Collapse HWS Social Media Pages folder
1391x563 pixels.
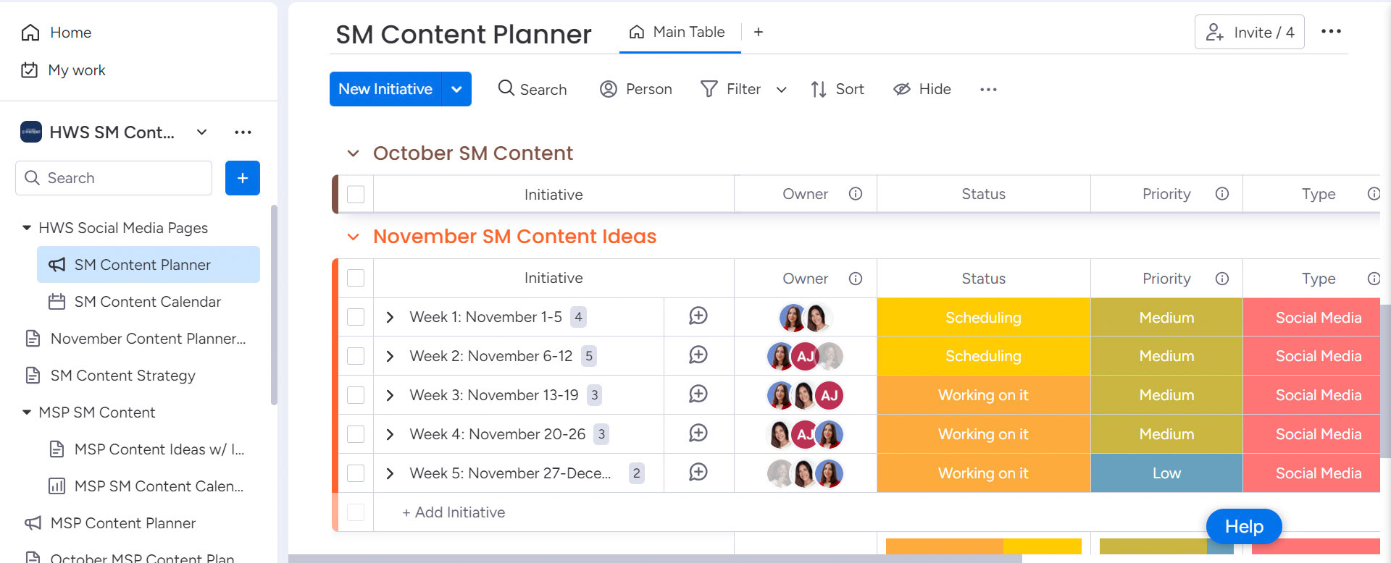pos(27,228)
